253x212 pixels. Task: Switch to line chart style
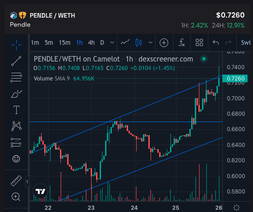coord(125,42)
